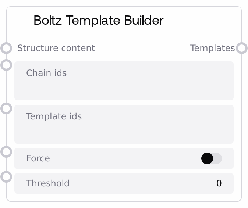The width and height of the screenshot is (248, 208).
Task: Focus the Template ids text area
Action: (124, 129)
